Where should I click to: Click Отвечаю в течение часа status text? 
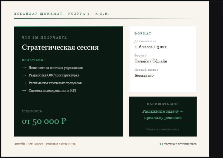click(x=179, y=144)
